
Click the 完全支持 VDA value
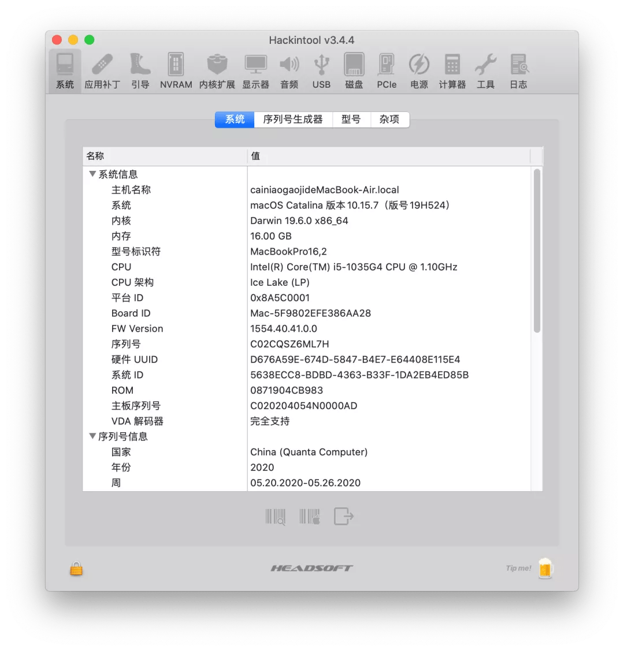tap(270, 421)
